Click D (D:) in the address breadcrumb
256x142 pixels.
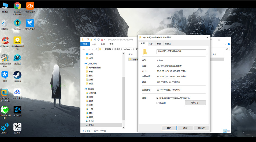pos(117,49)
